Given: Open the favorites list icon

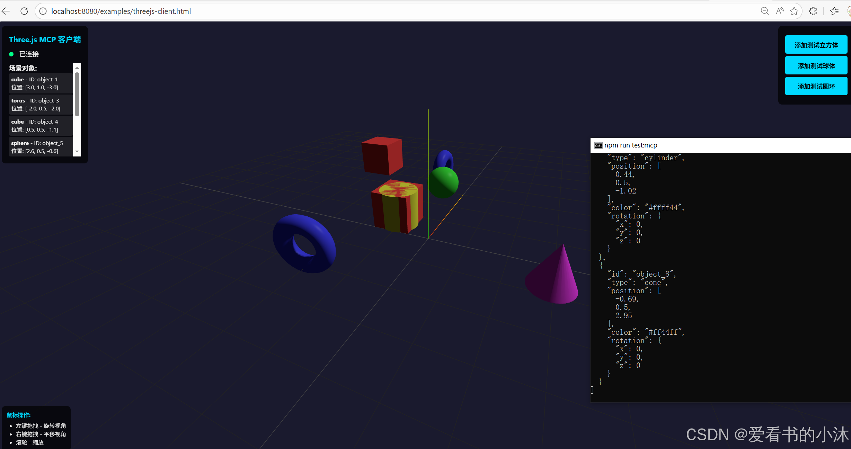Looking at the screenshot, I should 834,11.
